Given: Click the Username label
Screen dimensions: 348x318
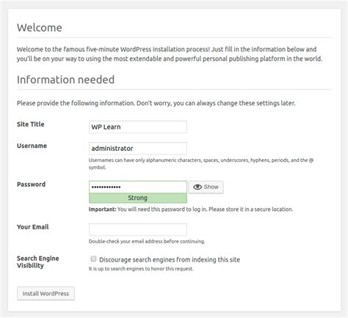Looking at the screenshot, I should pos(32,146).
